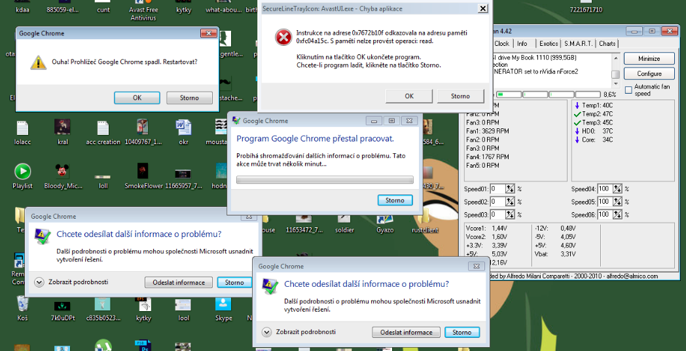Open the Gyazo shortcut icon
The width and height of the screenshot is (686, 351).
[x=384, y=224]
